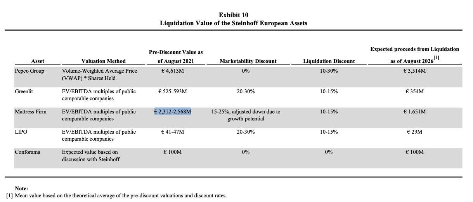
Task: Click the Exhibit 10 title
Action: point(233,15)
